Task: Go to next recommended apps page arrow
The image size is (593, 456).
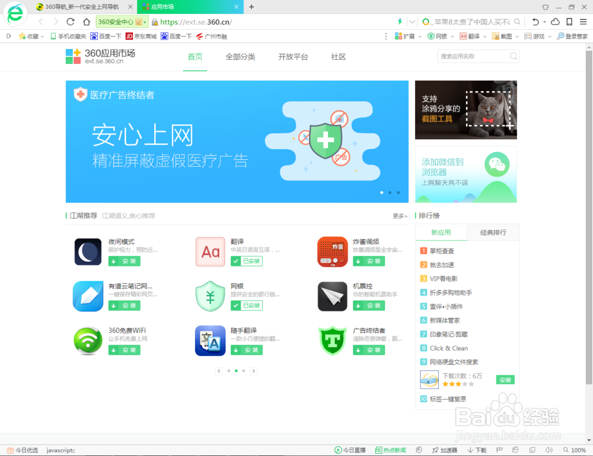Action: tap(254, 371)
